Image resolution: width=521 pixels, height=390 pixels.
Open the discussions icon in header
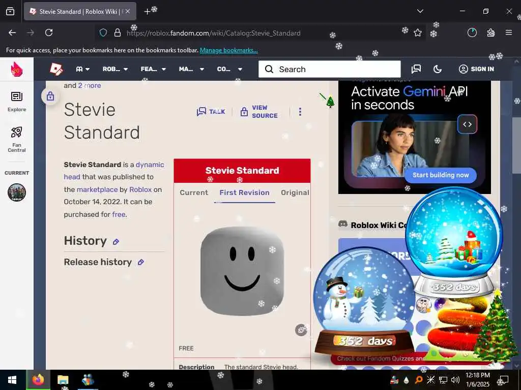pyautogui.click(x=416, y=69)
